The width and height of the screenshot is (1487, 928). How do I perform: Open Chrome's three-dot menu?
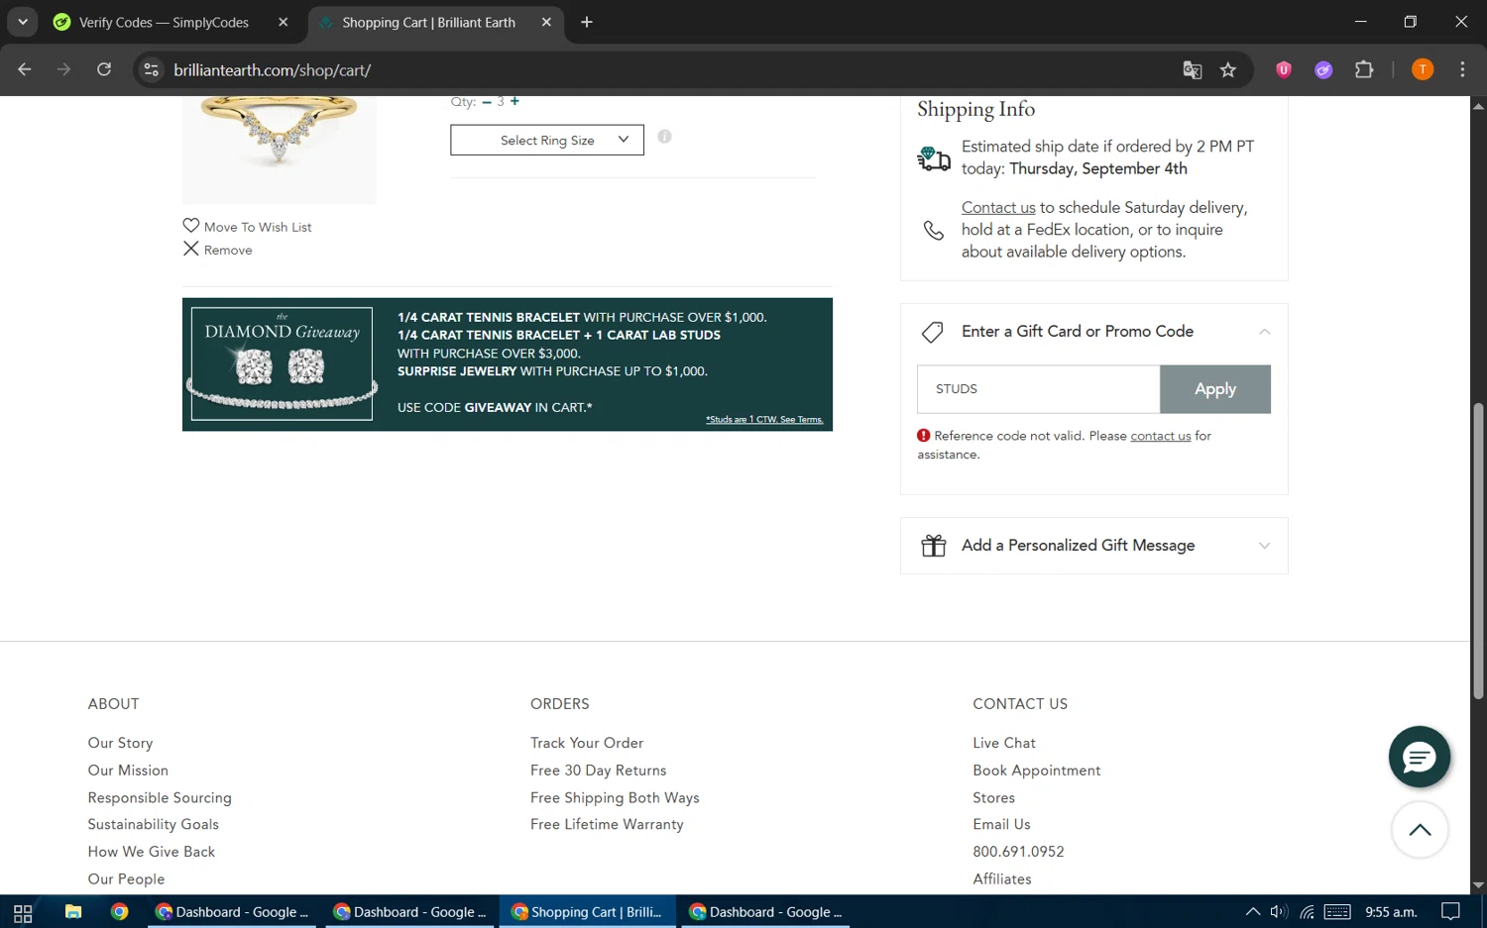pyautogui.click(x=1462, y=69)
